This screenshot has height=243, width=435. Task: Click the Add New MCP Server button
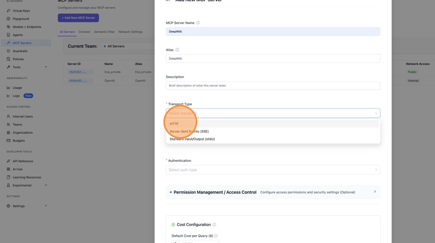pyautogui.click(x=78, y=18)
